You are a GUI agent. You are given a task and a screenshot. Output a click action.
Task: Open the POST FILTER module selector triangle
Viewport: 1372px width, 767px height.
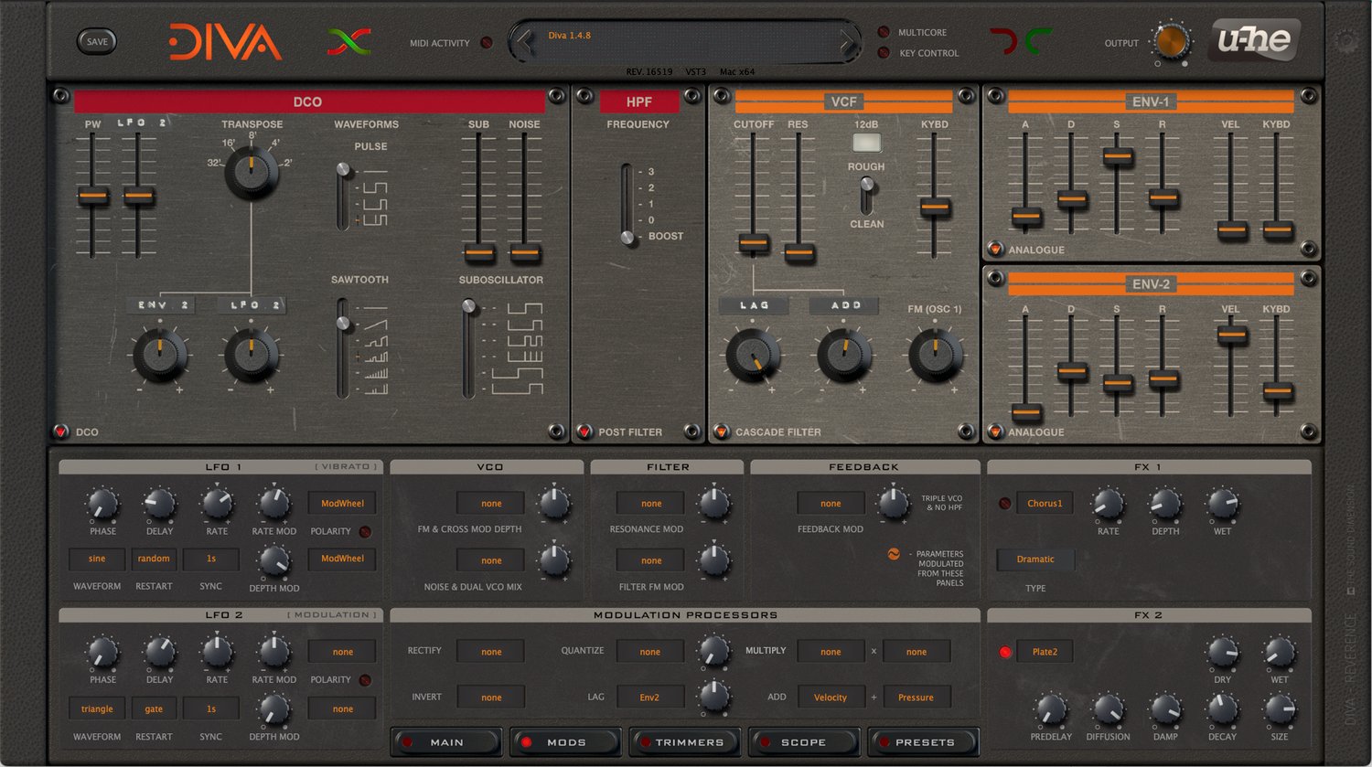tap(584, 431)
